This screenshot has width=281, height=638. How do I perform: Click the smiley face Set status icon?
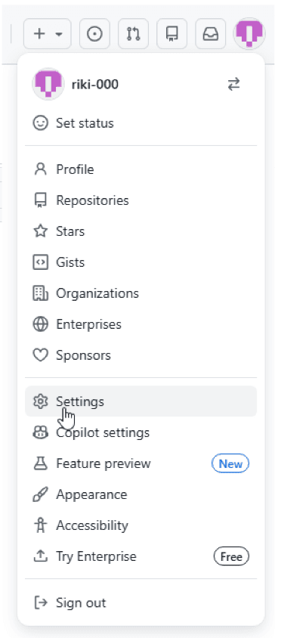40,123
